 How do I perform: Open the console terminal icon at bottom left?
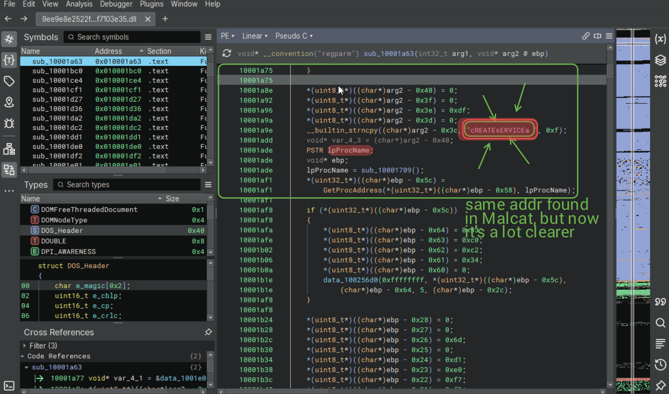[x=9, y=385]
